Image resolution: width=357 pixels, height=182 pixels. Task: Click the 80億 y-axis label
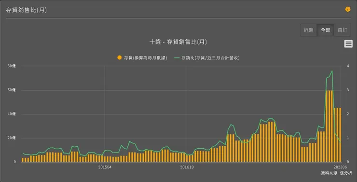tap(12, 66)
